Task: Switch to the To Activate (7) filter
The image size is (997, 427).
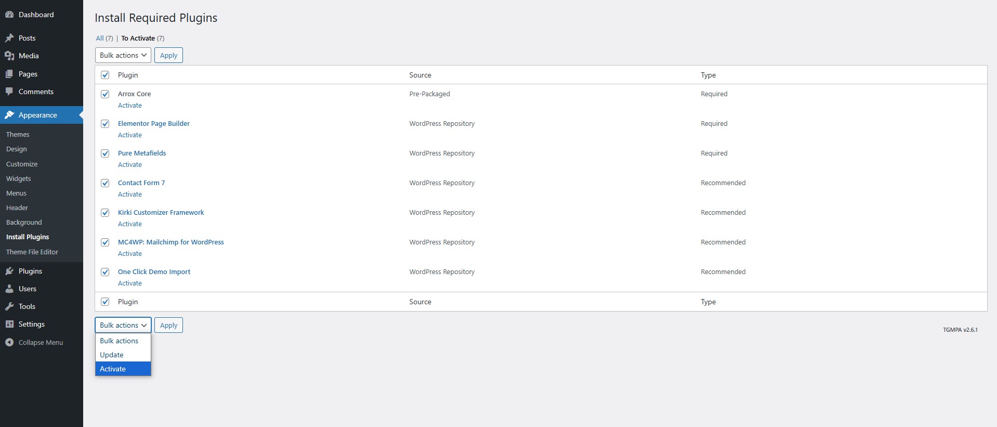Action: (143, 38)
